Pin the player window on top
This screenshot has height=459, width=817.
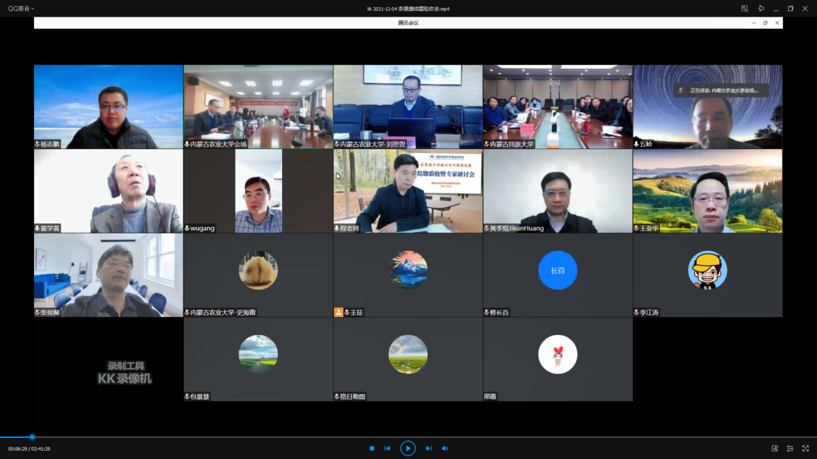[x=761, y=8]
